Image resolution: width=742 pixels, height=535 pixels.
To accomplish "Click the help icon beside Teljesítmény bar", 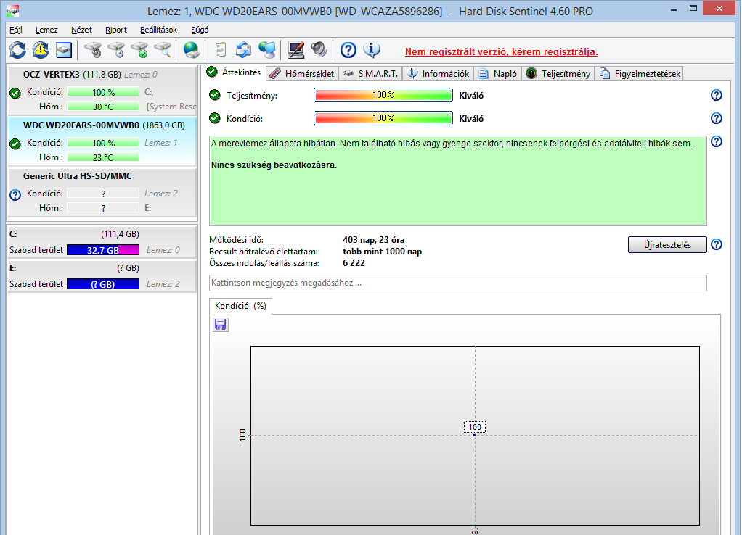I will (x=717, y=95).
